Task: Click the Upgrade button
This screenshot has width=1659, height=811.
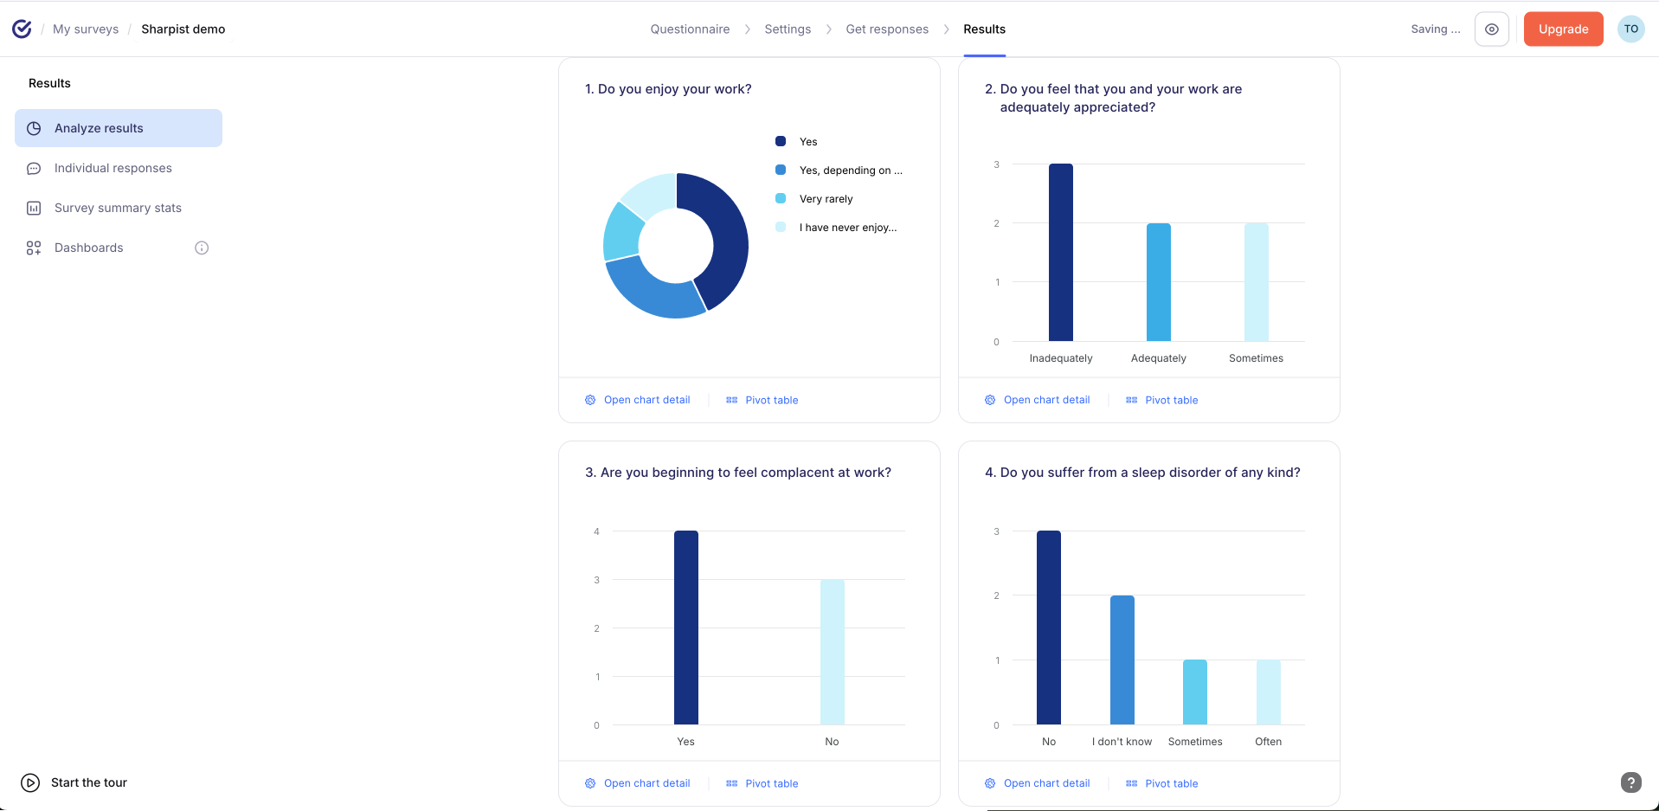Action: tap(1563, 29)
